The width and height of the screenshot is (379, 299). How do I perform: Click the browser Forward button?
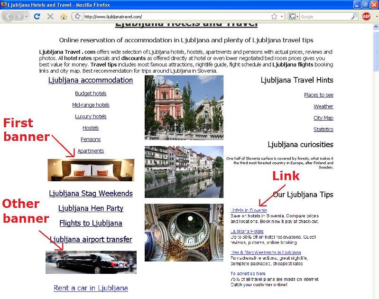click(x=19, y=16)
